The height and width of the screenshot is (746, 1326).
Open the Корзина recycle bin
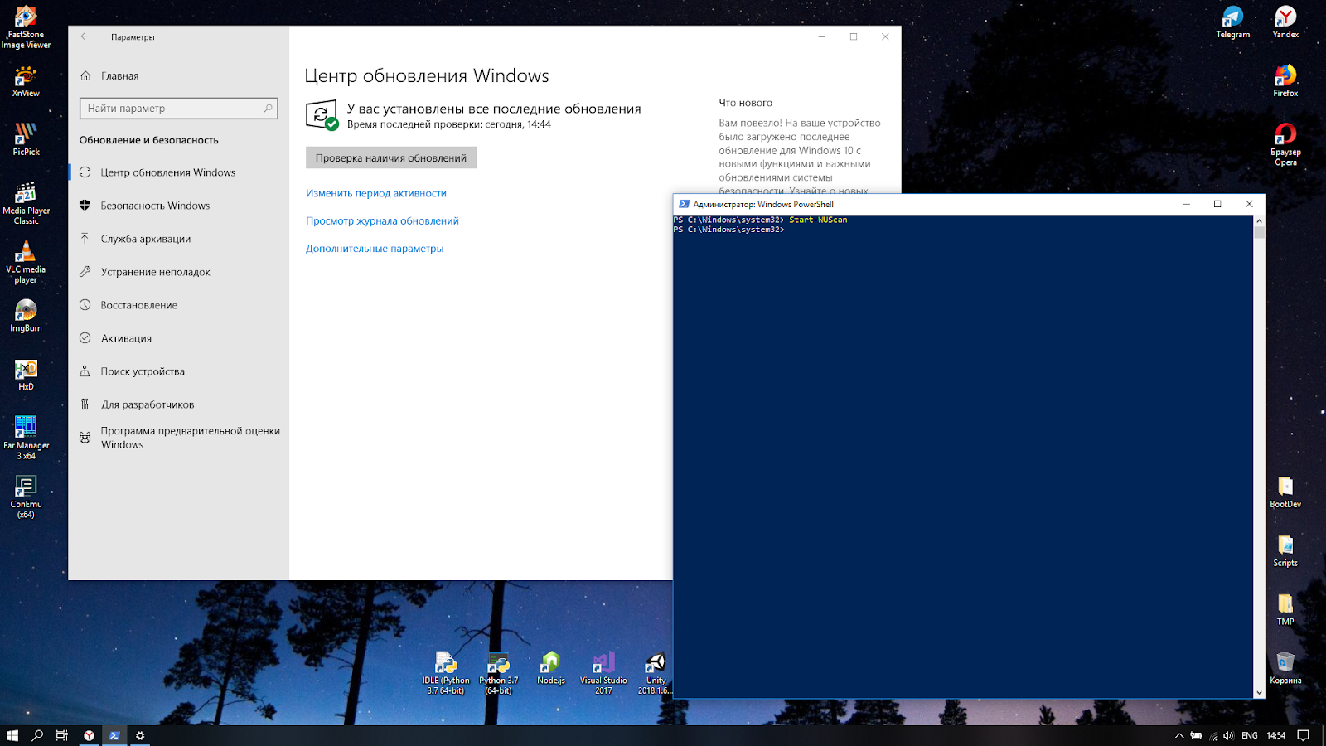(1285, 668)
